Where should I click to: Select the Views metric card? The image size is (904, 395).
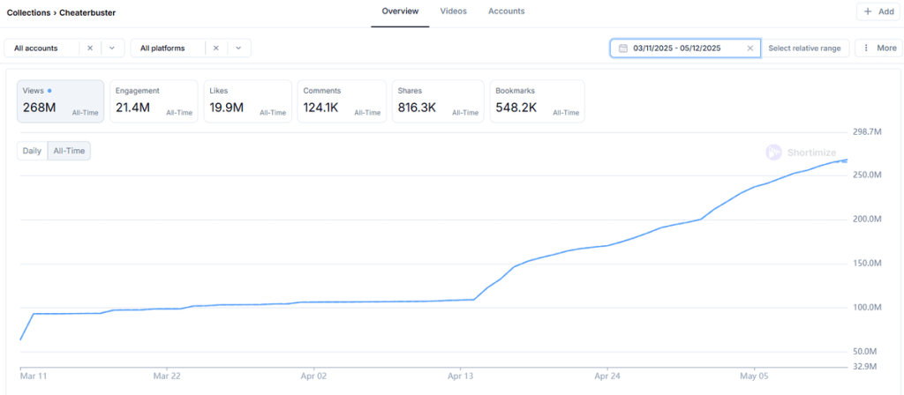[x=60, y=101]
